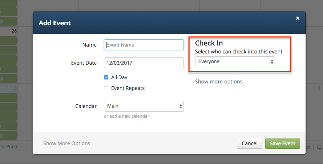Follow the 'or add a new calendar' link

pos(126,116)
